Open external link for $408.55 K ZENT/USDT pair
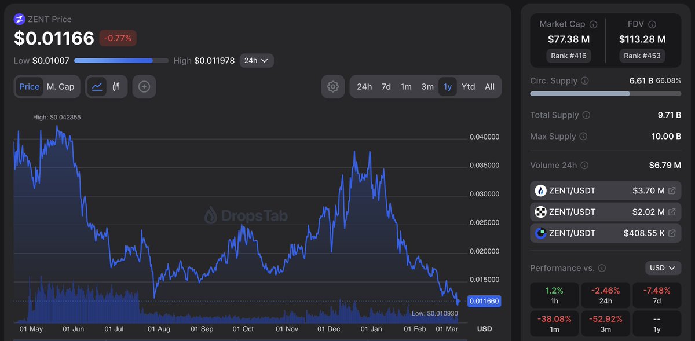The width and height of the screenshot is (695, 341). [672, 233]
